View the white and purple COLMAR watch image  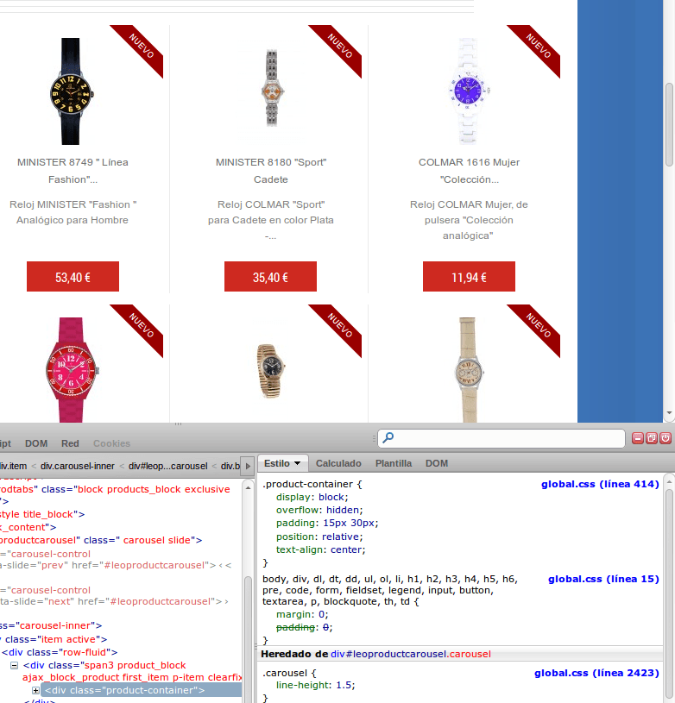468,91
